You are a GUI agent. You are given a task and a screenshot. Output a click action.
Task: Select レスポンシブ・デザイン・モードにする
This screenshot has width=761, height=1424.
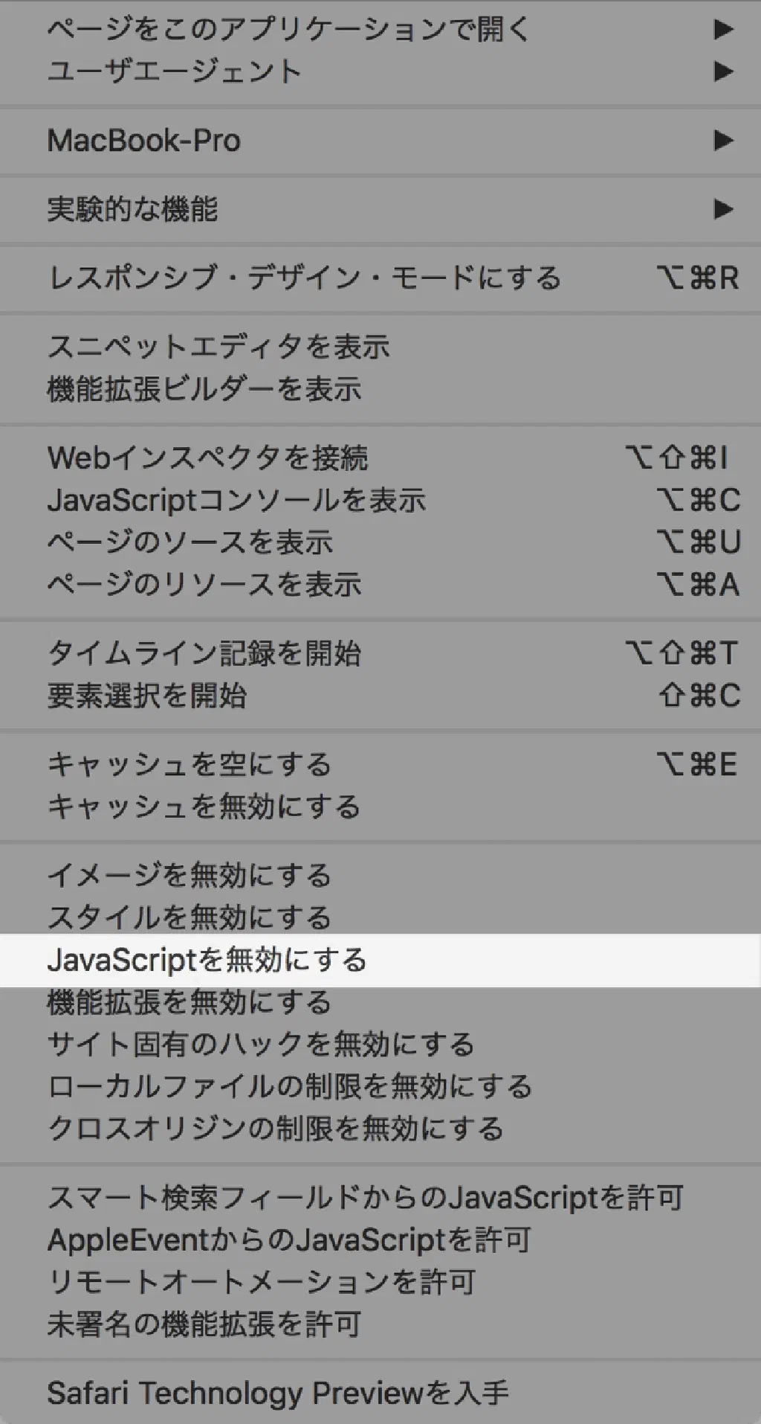[x=304, y=278]
